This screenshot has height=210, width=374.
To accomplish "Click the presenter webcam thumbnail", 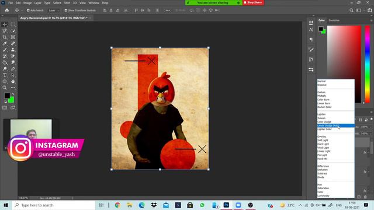I will coord(31,129).
